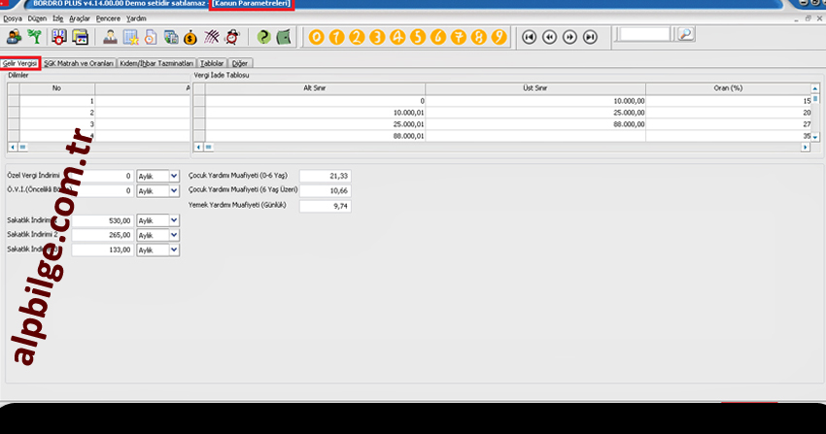
Task: Switch to SGK Matrah ve Oranları tab
Action: pos(79,63)
